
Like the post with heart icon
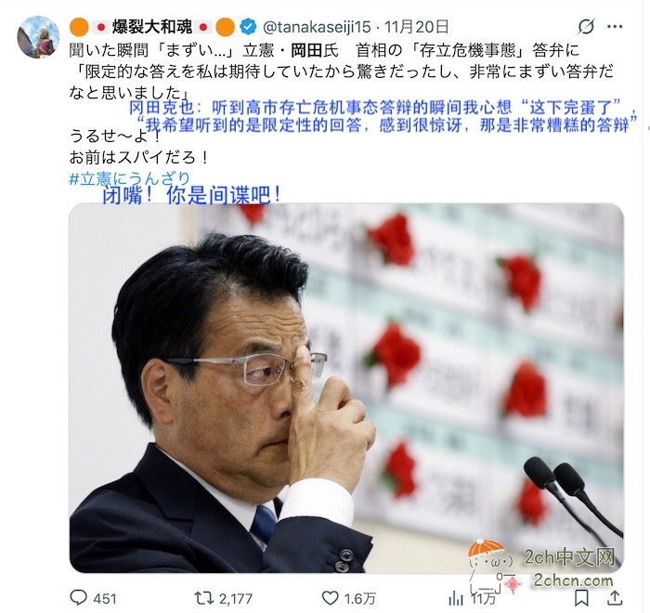[x=331, y=598]
